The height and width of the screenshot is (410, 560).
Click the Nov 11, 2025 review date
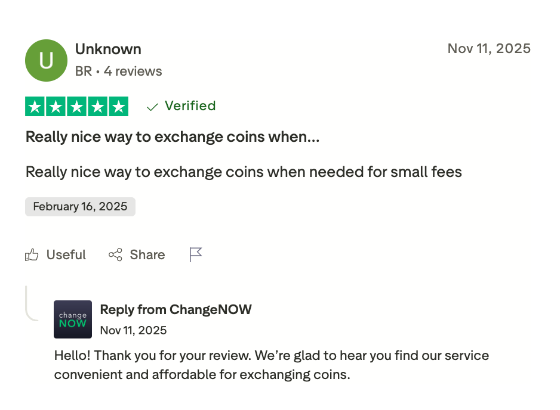click(489, 48)
